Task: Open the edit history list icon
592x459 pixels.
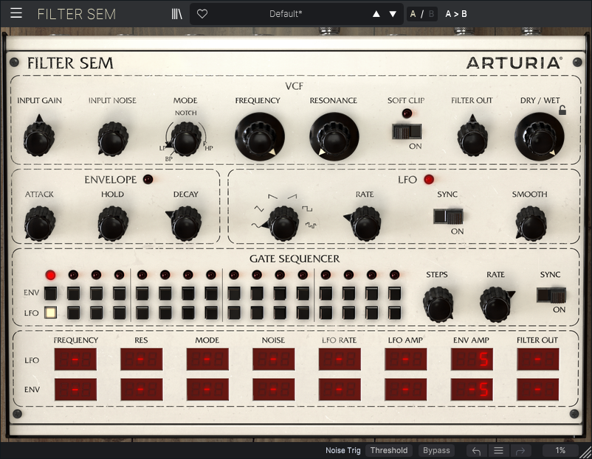Action: tap(498, 450)
